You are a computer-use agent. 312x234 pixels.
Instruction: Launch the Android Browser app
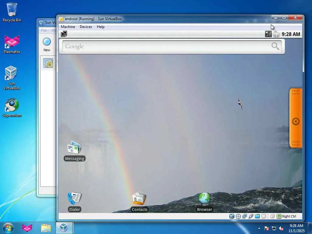pyautogui.click(x=204, y=202)
